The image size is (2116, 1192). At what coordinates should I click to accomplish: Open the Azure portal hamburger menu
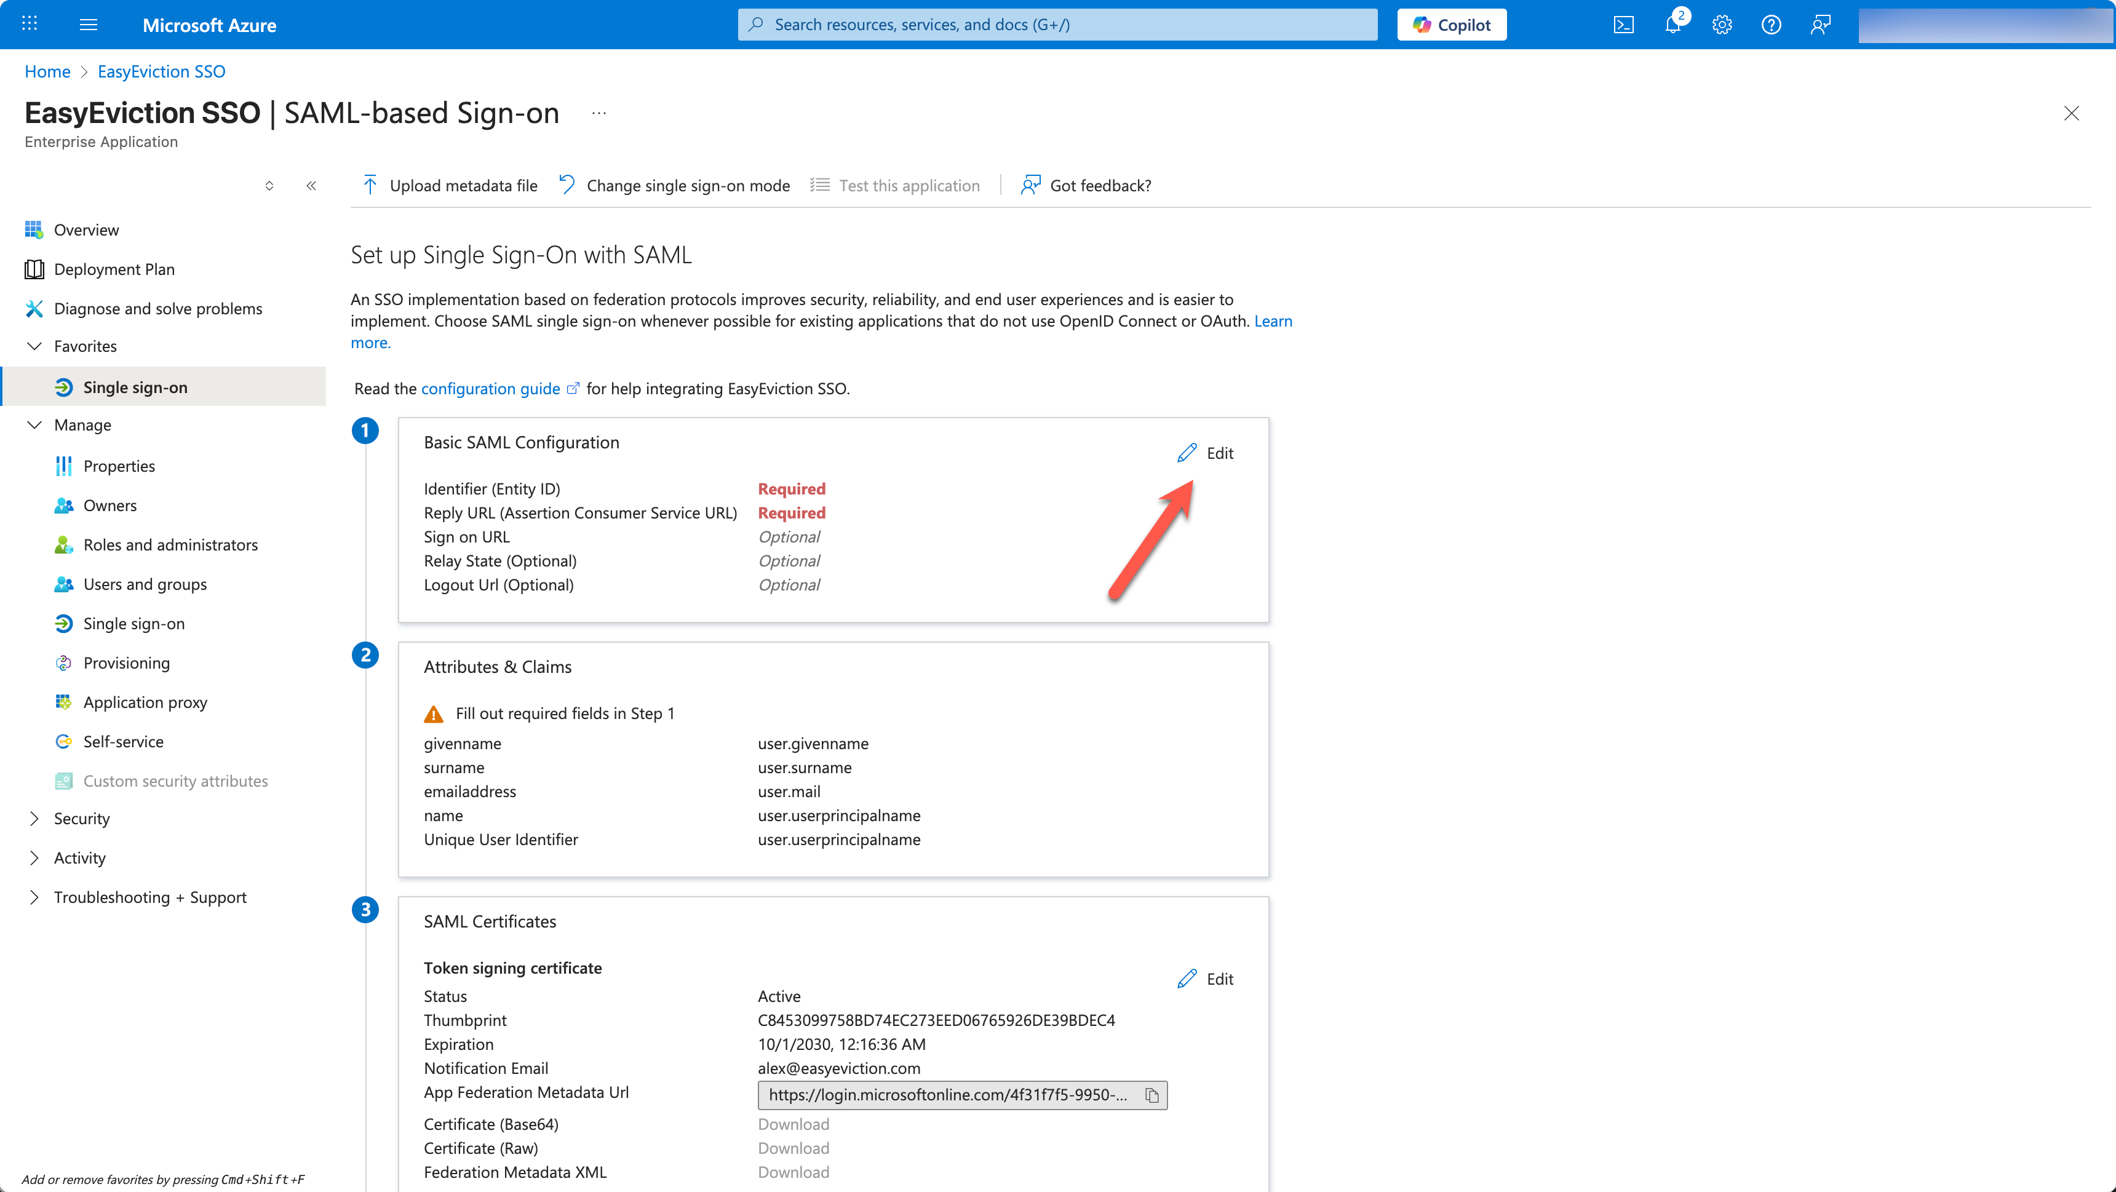pos(89,25)
